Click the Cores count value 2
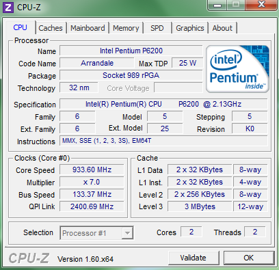Image resolution: width=279 pixels, height=270 pixels. [x=191, y=232]
